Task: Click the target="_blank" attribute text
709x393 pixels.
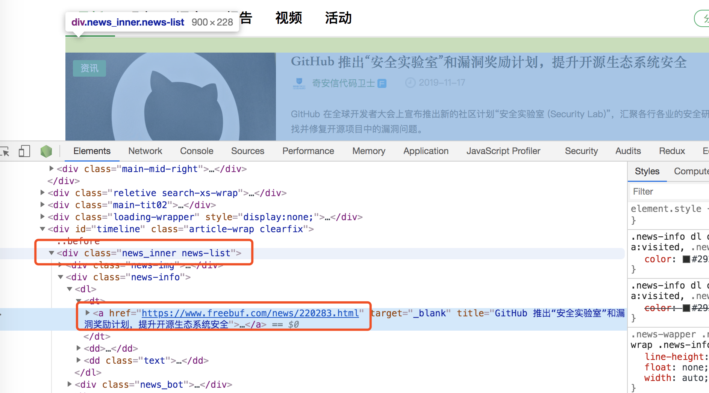Action: tap(411, 313)
